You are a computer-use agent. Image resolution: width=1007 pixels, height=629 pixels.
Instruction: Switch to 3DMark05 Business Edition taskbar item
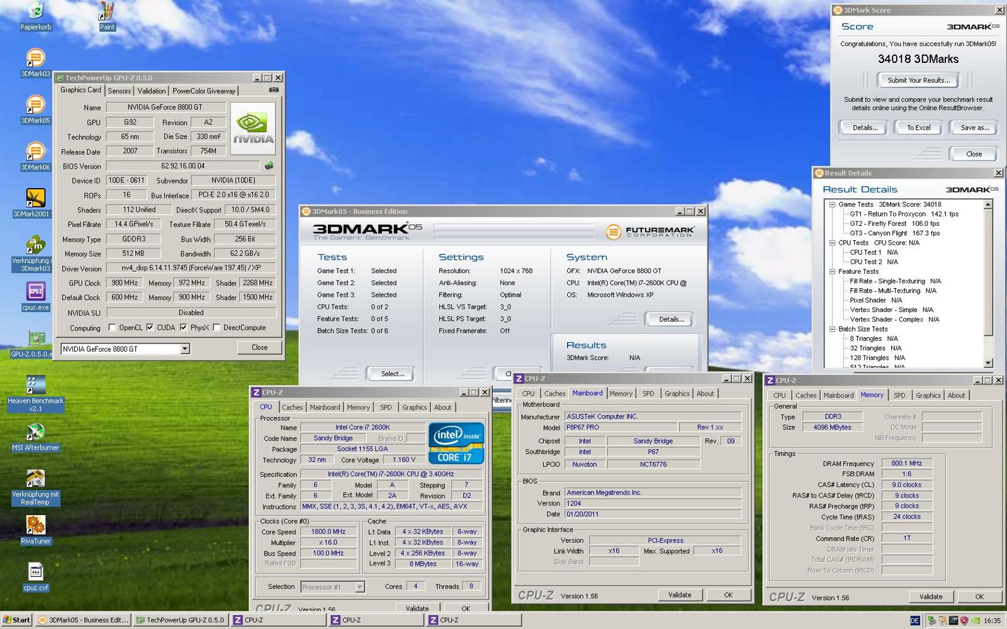[x=83, y=620]
